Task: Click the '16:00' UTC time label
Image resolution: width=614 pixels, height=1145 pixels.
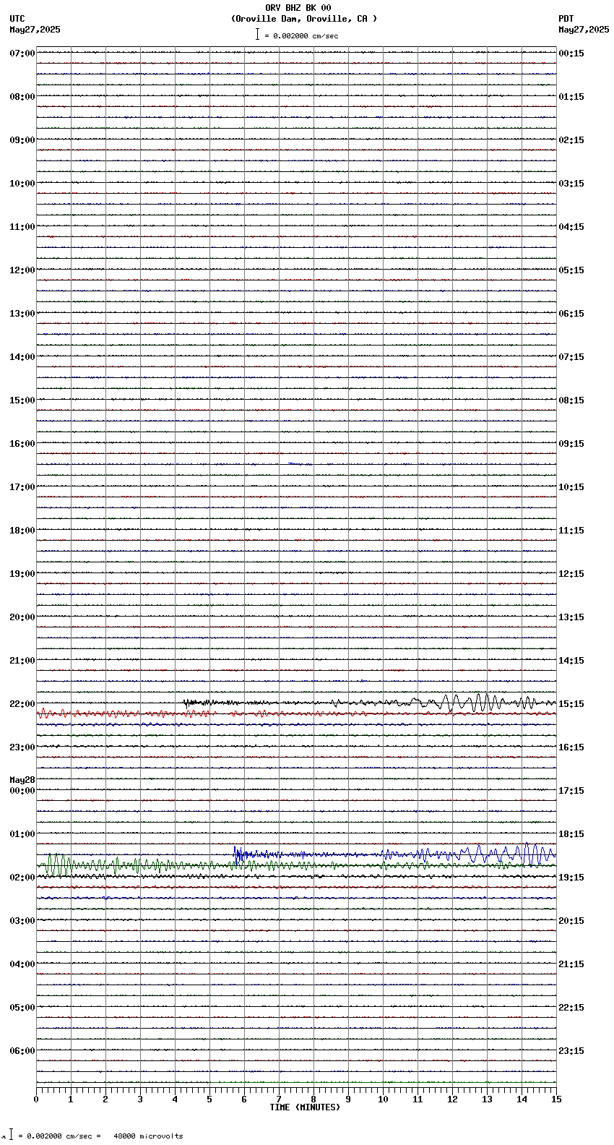Action: tap(22, 444)
